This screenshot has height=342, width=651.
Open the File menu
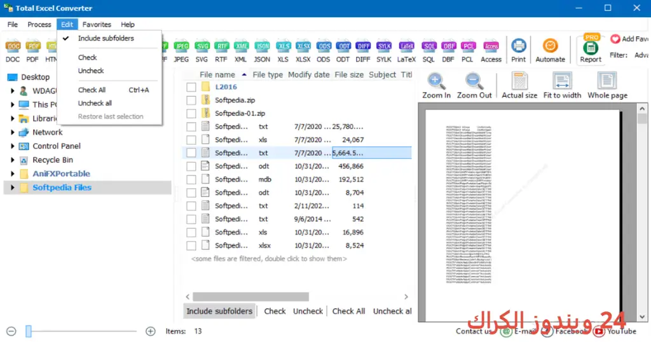[x=13, y=25]
